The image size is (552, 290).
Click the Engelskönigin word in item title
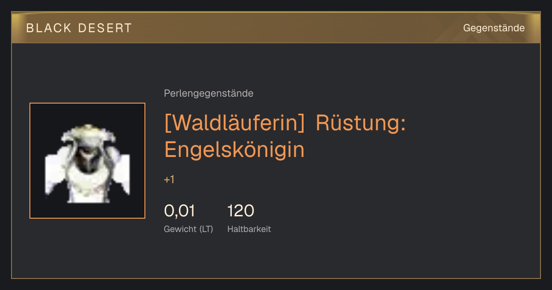click(235, 150)
